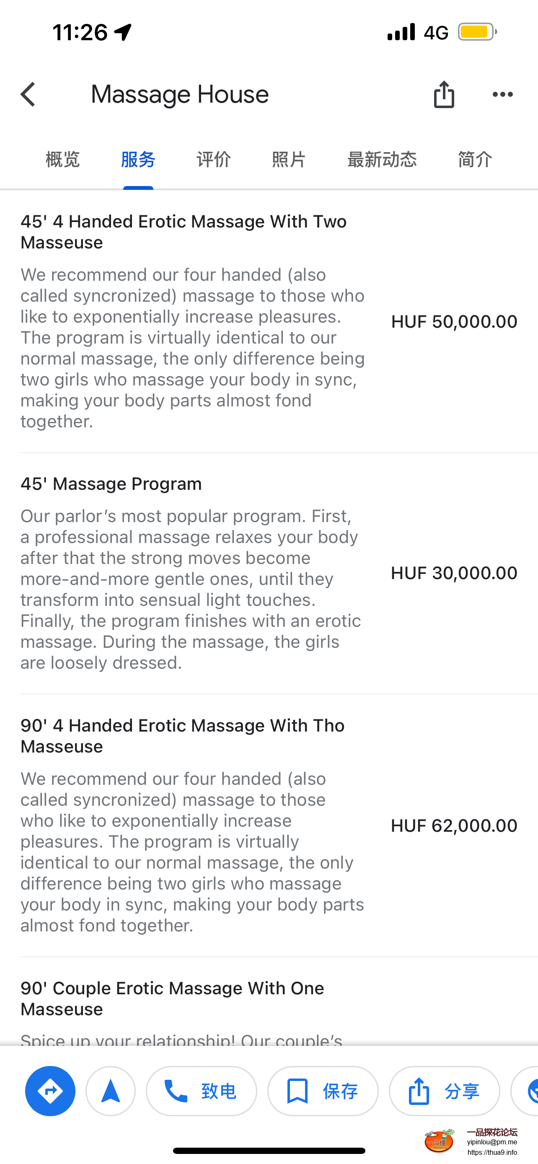
Task: Switch to the 照片 photos tab
Action: 289,160
